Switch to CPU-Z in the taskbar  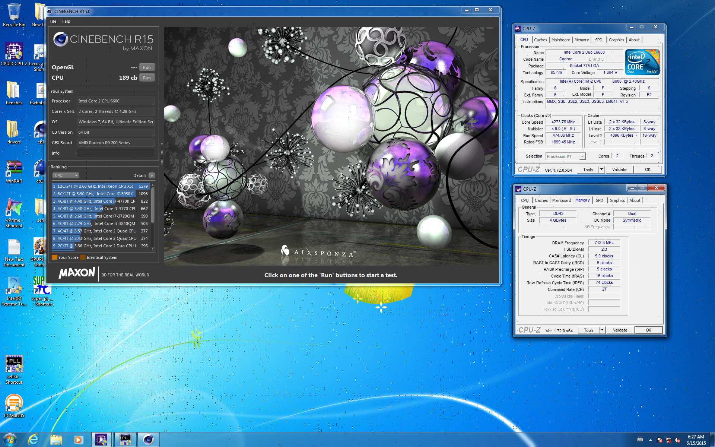pyautogui.click(x=101, y=440)
